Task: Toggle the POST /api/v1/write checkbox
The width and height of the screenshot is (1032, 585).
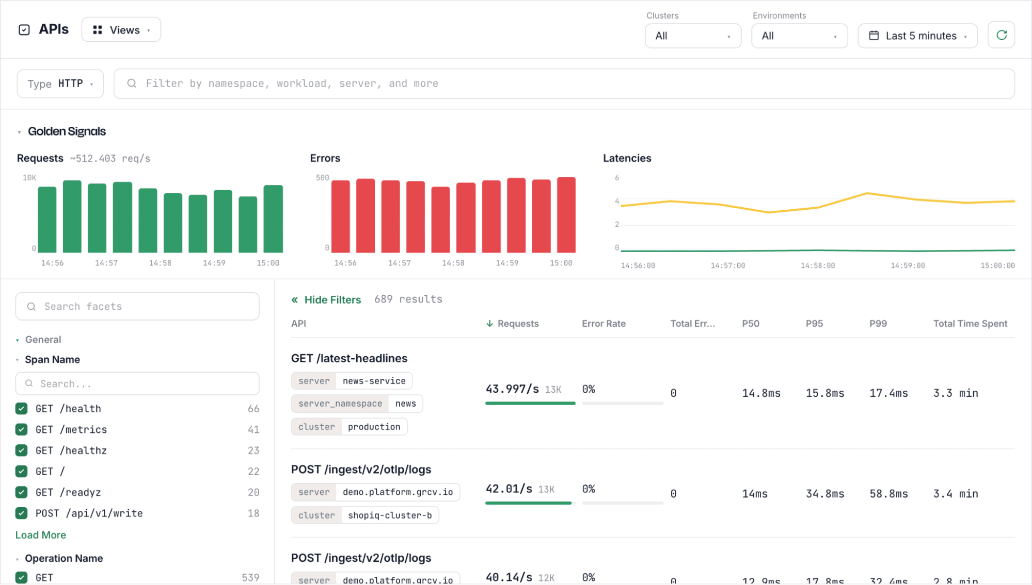Action: [22, 513]
